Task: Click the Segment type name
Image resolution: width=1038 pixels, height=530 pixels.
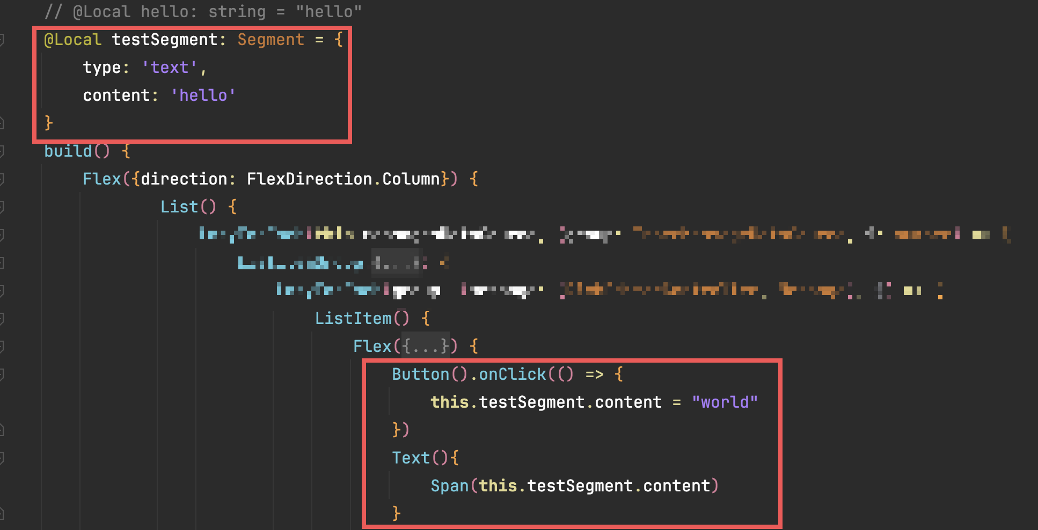Action: [271, 40]
